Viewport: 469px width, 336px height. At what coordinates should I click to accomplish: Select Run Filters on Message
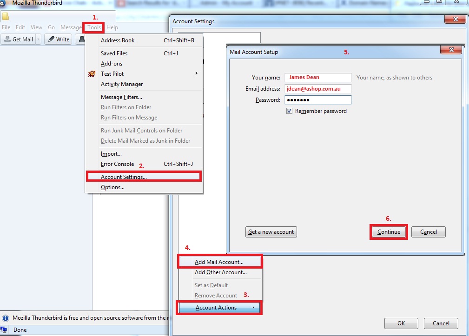coord(144,118)
